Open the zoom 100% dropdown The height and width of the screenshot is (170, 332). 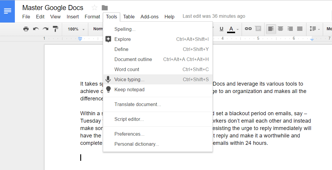pos(76,29)
